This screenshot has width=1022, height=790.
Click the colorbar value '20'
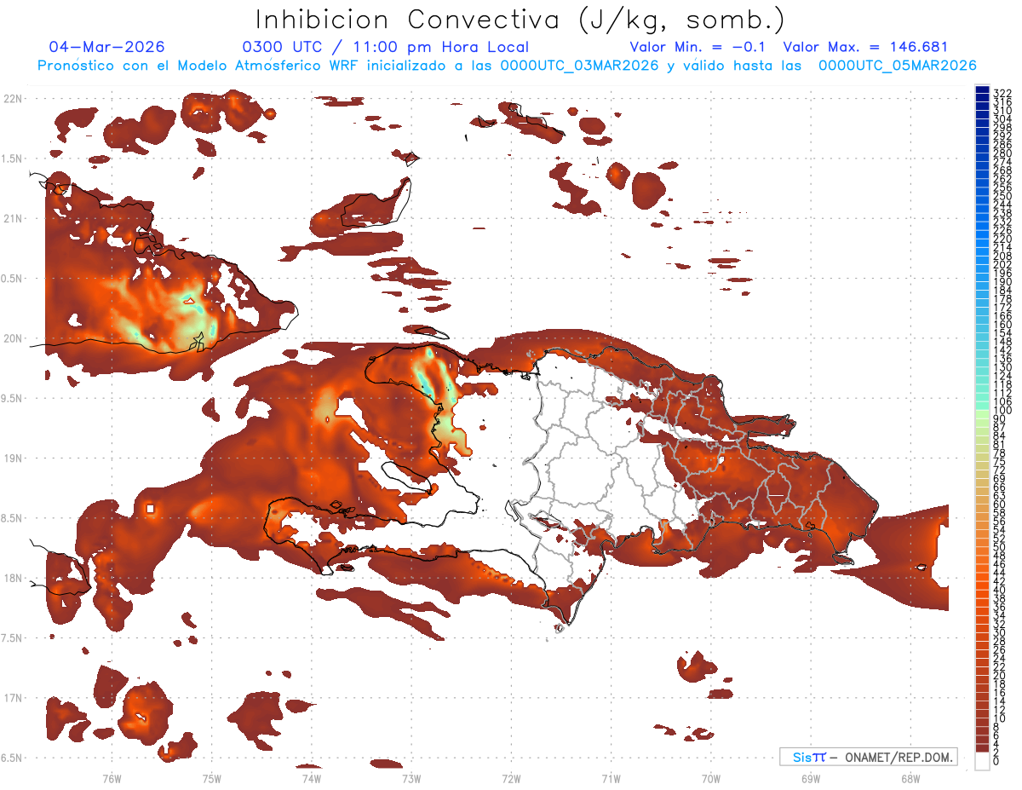(1000, 675)
